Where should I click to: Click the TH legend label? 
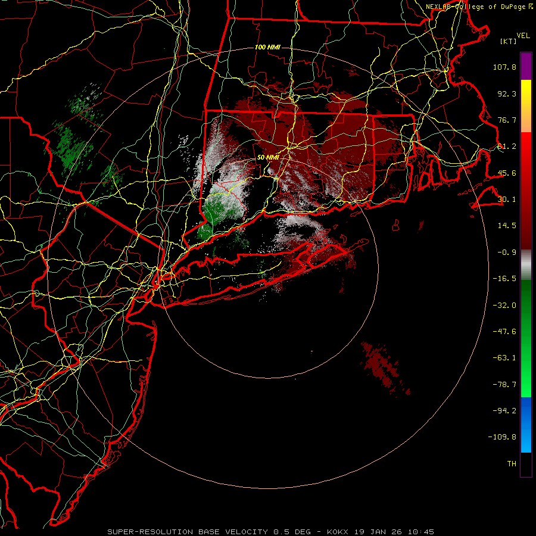click(x=512, y=464)
